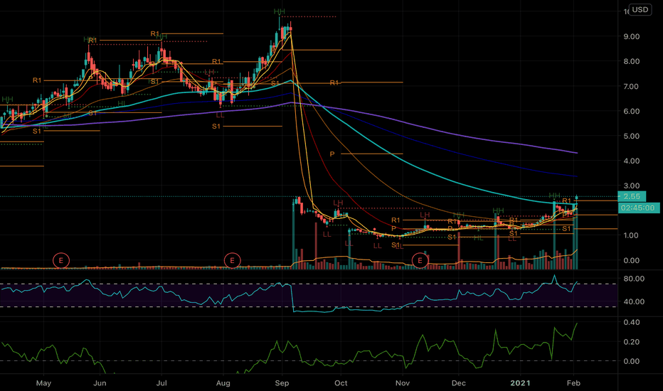The width and height of the screenshot is (663, 391).
Task: Click the Aug label on the time axis
Action: click(223, 383)
